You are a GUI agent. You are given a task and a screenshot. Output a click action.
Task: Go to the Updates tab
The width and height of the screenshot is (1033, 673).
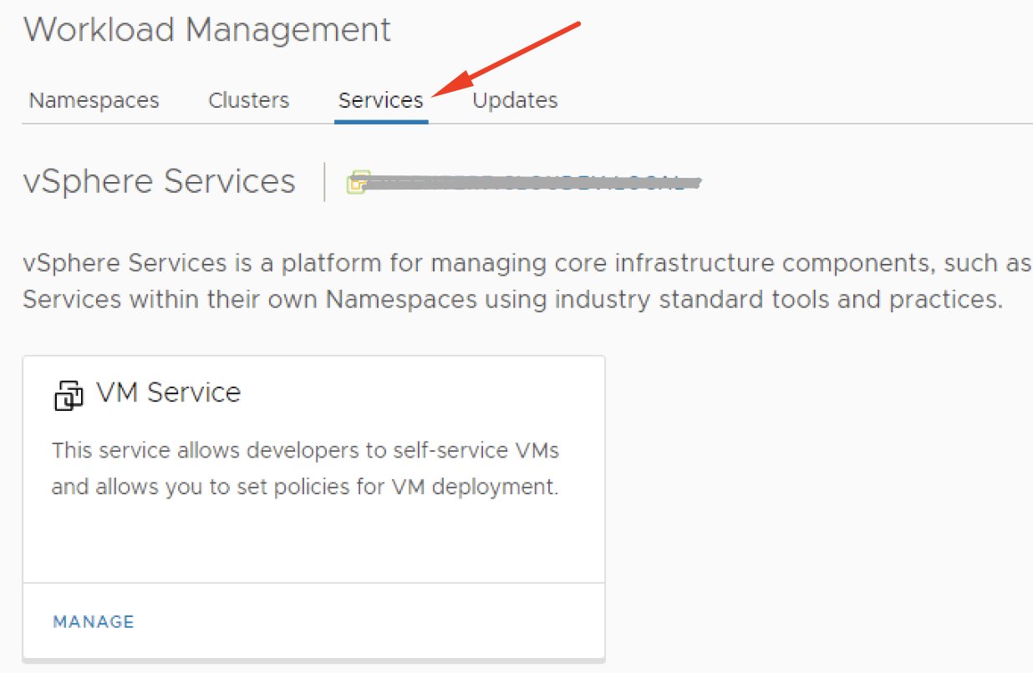pyautogui.click(x=515, y=101)
